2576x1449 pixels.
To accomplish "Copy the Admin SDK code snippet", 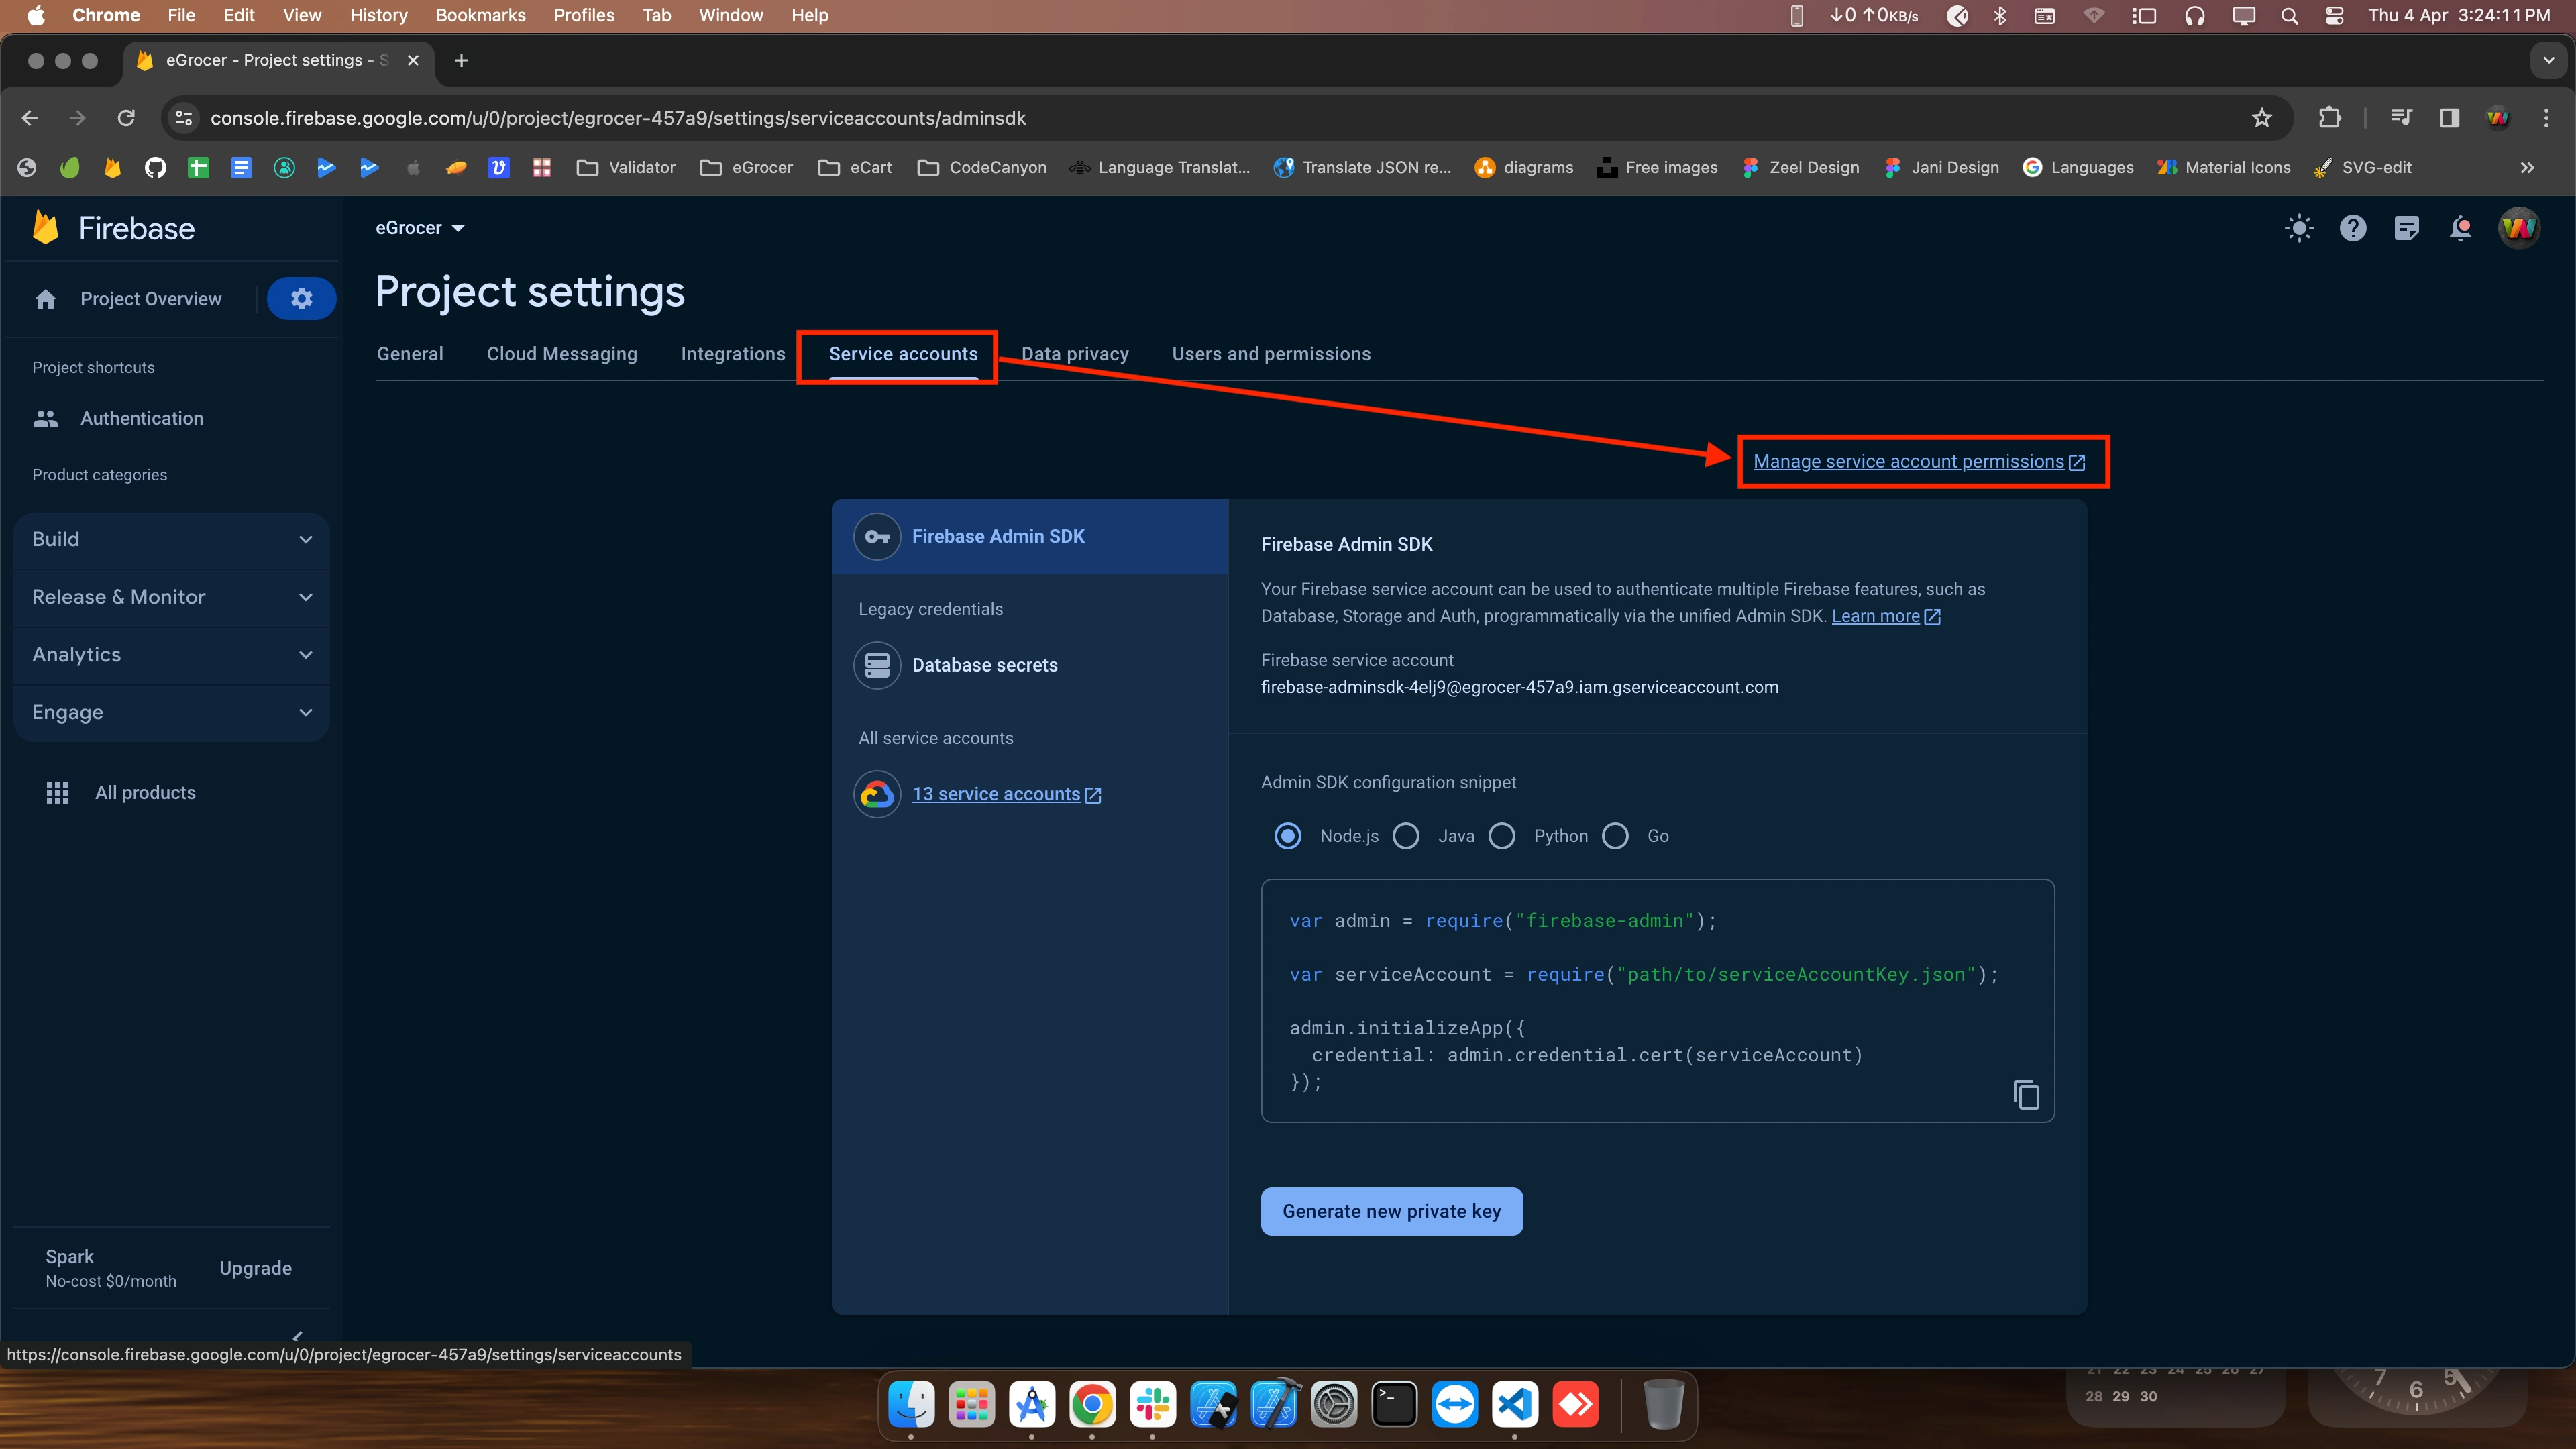I will pyautogui.click(x=2026, y=1095).
